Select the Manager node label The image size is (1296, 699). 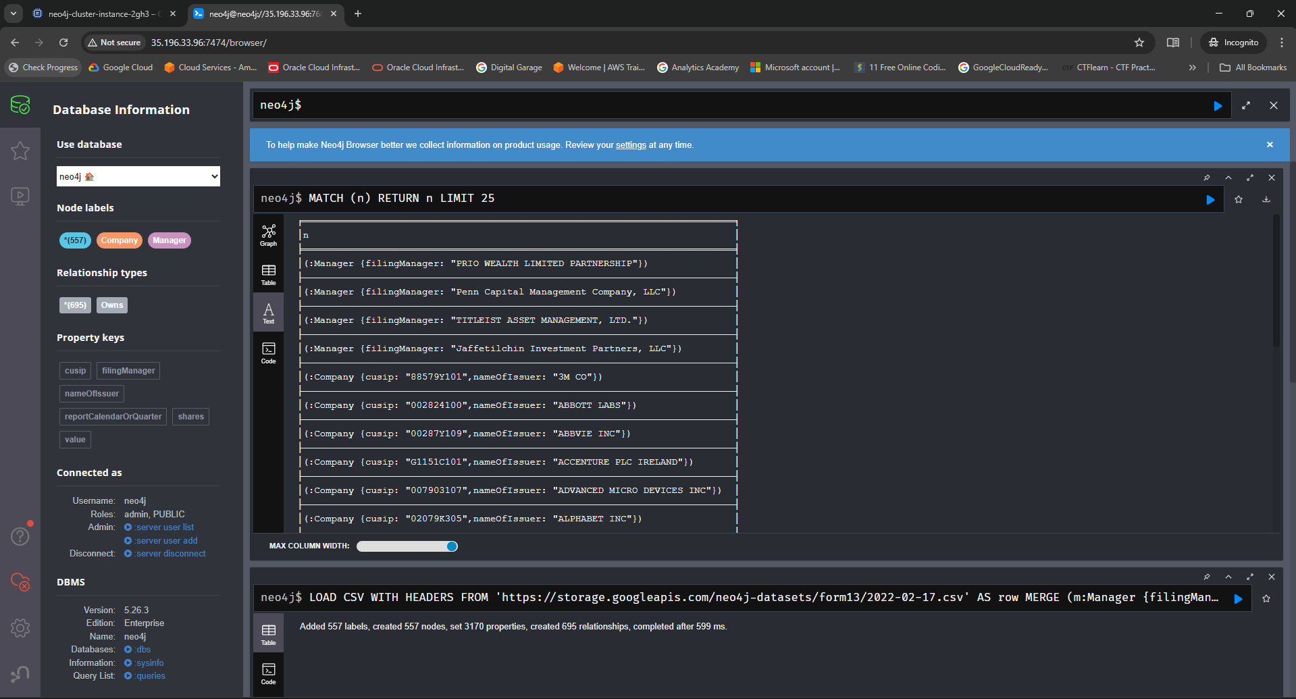(x=169, y=240)
